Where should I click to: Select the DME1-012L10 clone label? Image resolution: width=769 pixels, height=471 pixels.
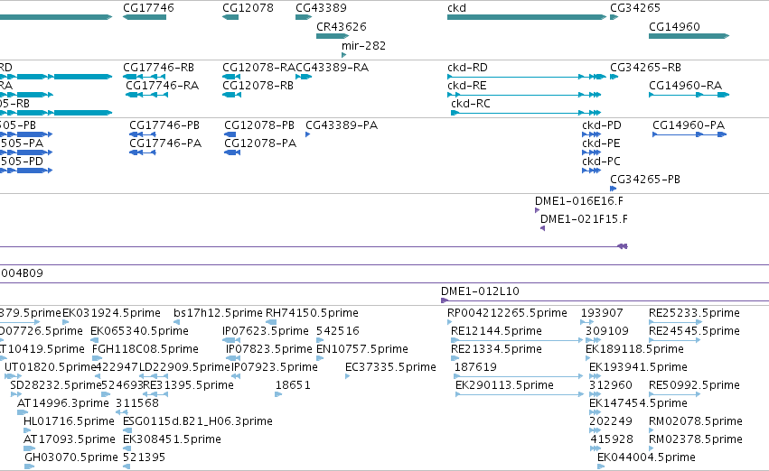pyautogui.click(x=480, y=291)
